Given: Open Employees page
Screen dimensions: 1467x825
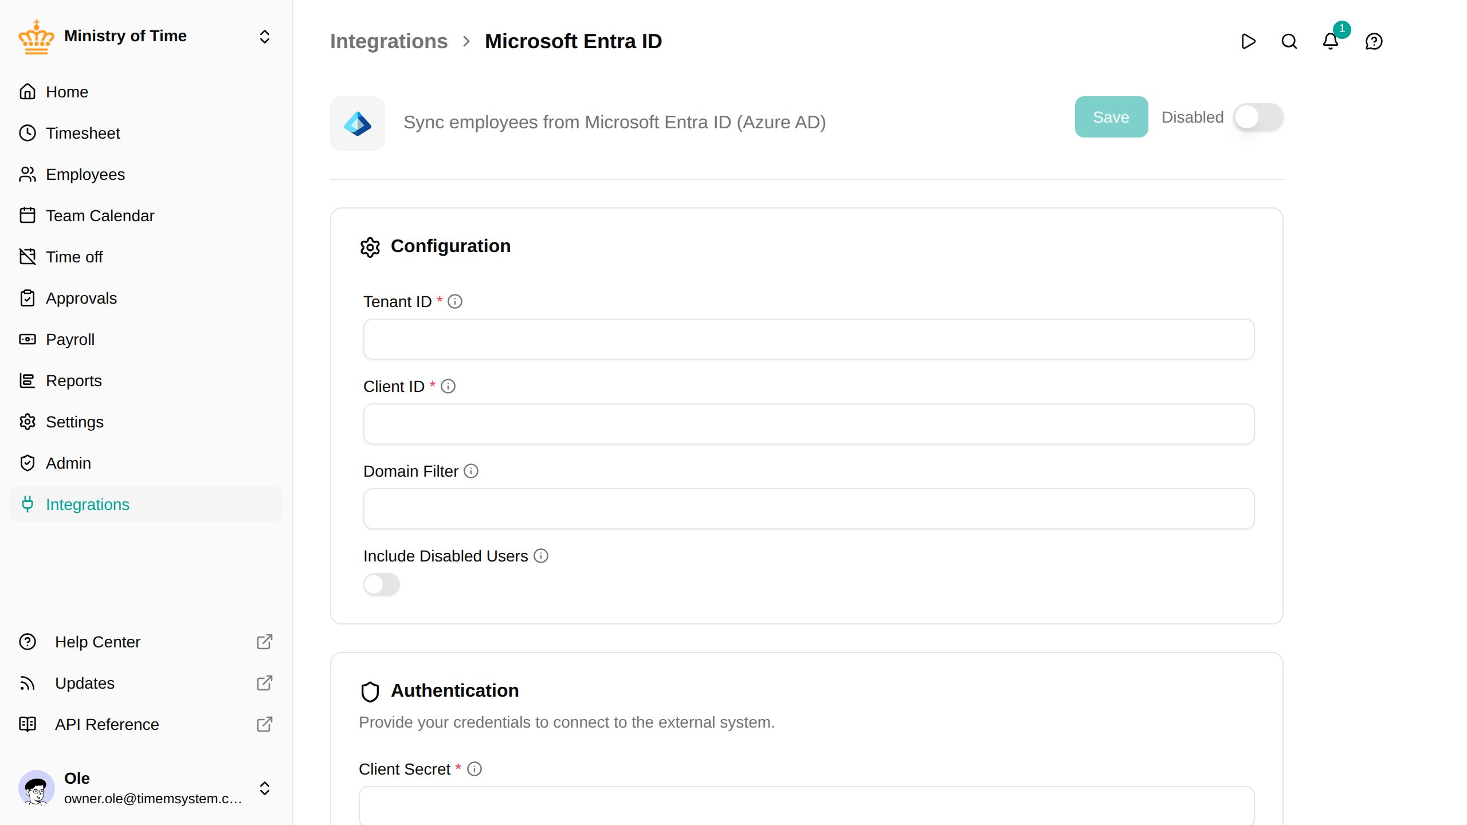Looking at the screenshot, I should [146, 174].
